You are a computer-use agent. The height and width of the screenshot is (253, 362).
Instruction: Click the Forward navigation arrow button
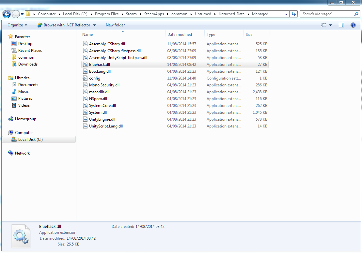pyautogui.click(x=16, y=14)
